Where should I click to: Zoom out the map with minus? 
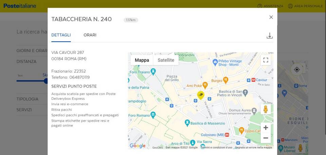(266, 138)
